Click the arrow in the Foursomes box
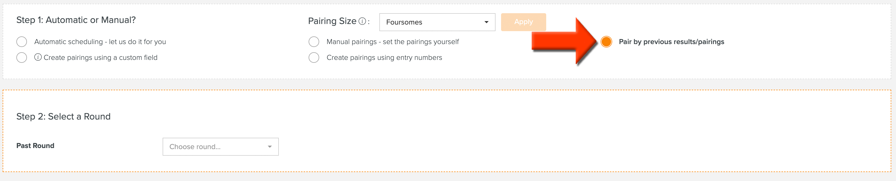 (x=486, y=22)
